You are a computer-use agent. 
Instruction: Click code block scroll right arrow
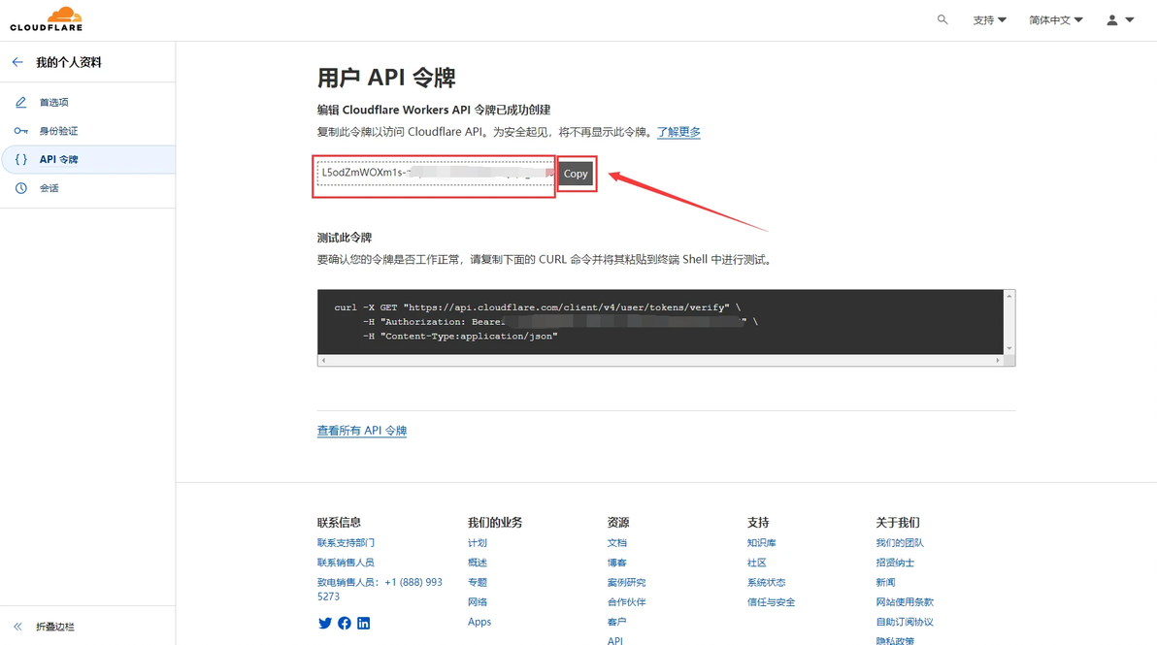coord(998,361)
